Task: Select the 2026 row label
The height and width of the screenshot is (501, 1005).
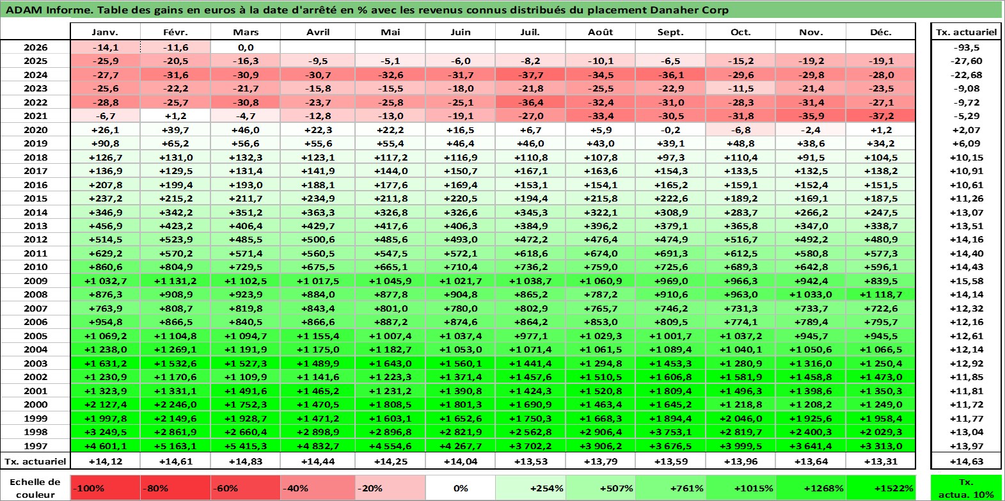Action: click(x=35, y=47)
